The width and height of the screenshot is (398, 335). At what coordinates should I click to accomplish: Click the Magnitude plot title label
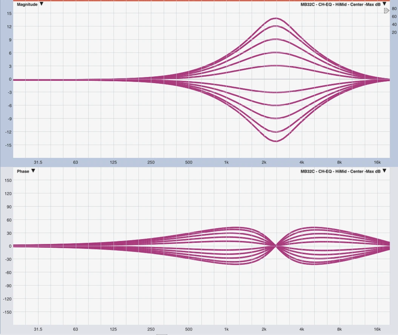(27, 4)
